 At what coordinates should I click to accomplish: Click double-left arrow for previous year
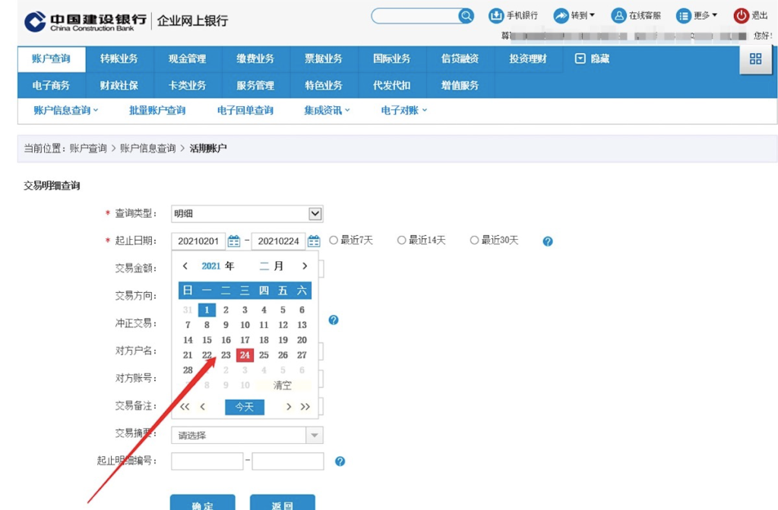click(x=185, y=407)
